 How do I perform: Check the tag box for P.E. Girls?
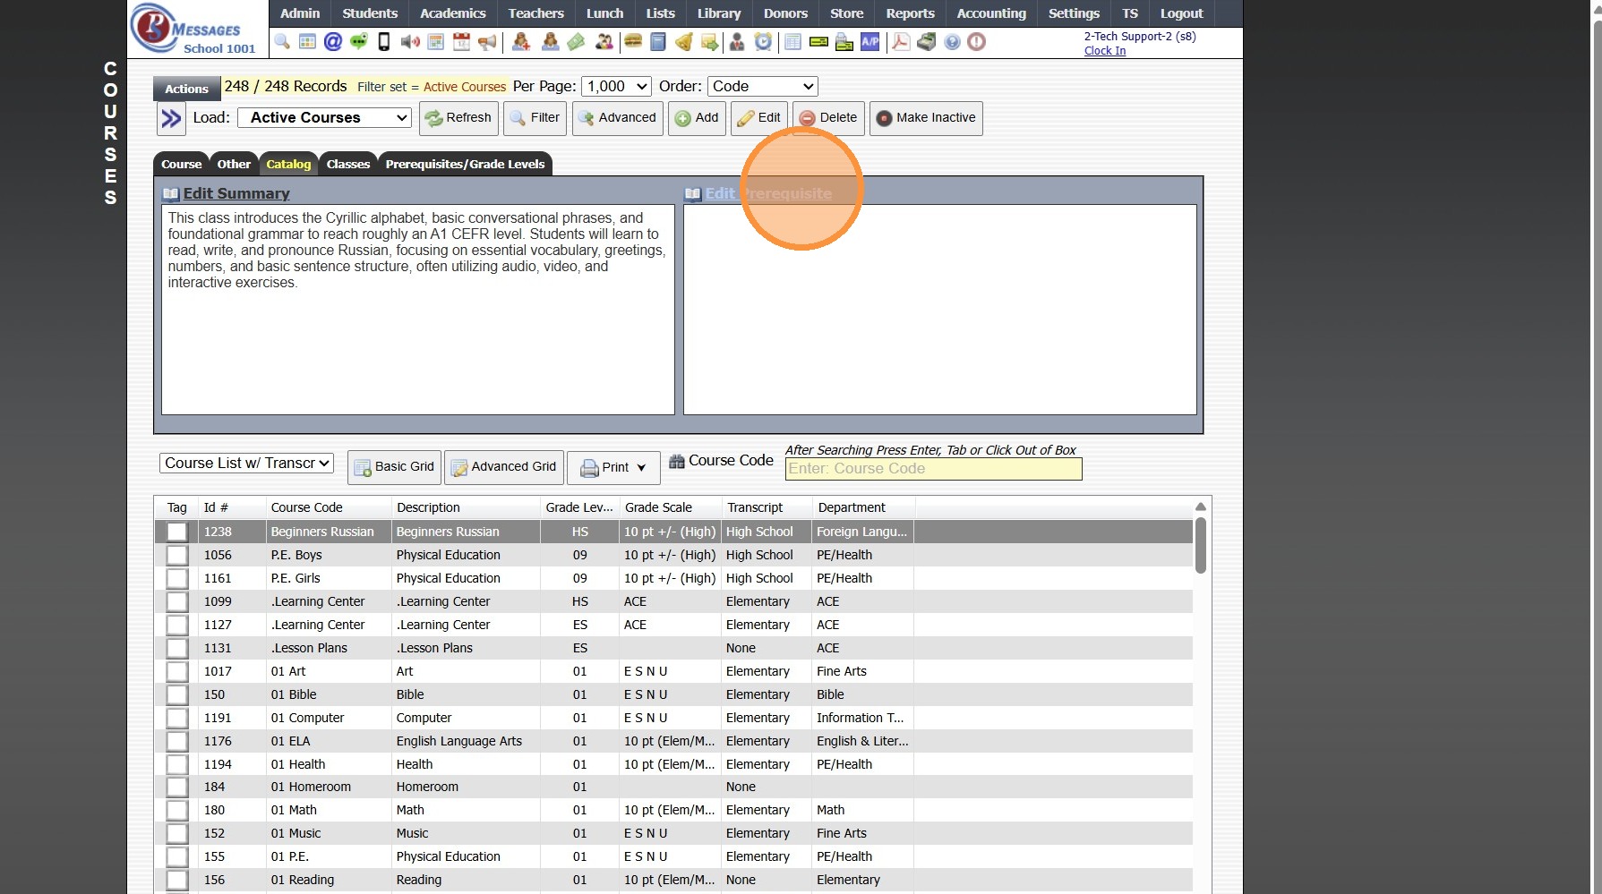coord(177,578)
